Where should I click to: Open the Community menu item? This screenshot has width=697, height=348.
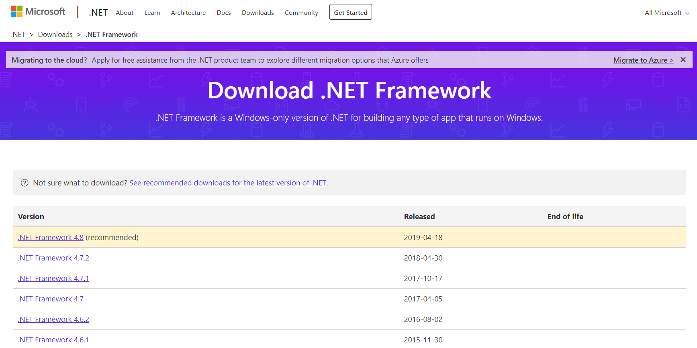tap(301, 12)
